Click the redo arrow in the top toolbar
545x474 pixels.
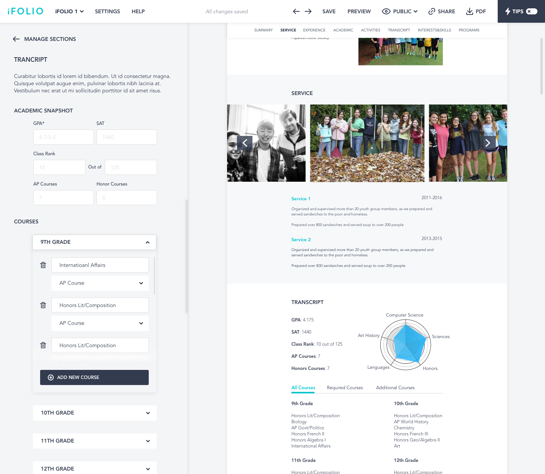tap(308, 11)
